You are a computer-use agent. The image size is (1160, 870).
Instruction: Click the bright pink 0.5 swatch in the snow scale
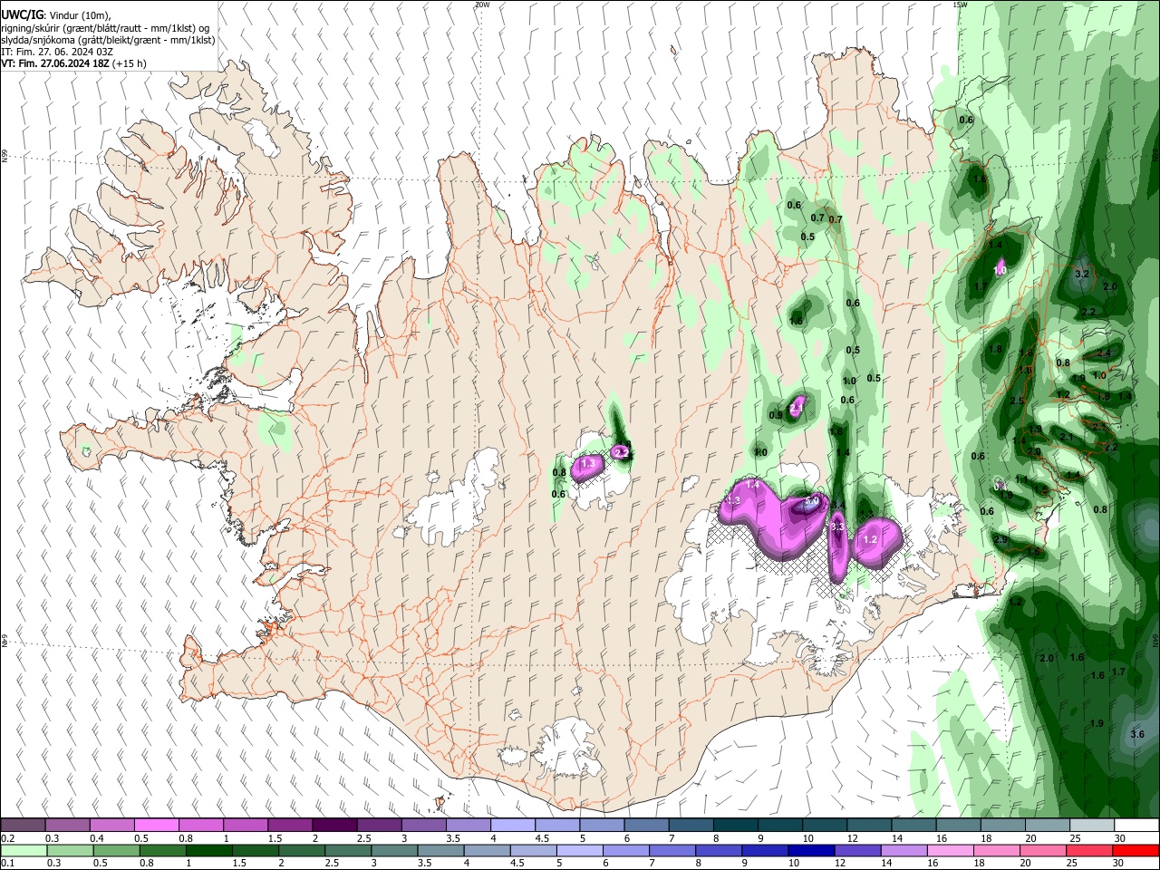point(156,825)
